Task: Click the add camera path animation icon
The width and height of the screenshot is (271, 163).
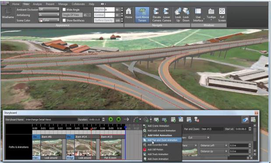Action: (136, 119)
